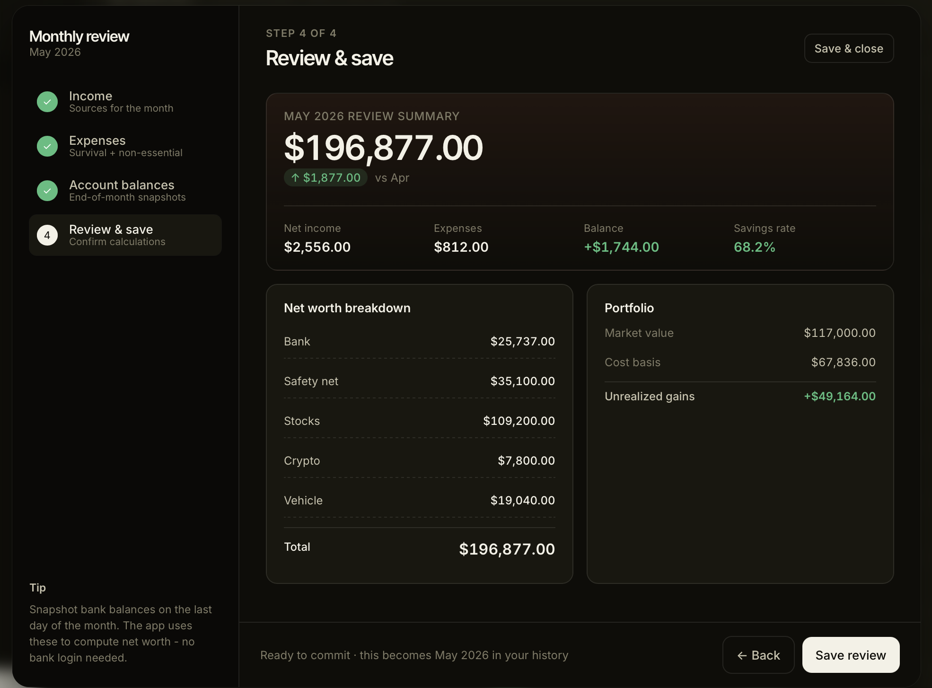This screenshot has width=932, height=688.
Task: Click the Unrealized gains label
Action: click(649, 397)
